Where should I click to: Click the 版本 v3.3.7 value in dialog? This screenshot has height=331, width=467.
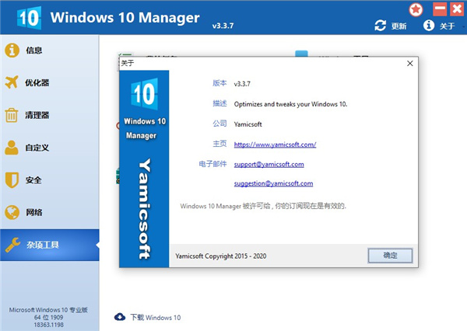(x=242, y=84)
